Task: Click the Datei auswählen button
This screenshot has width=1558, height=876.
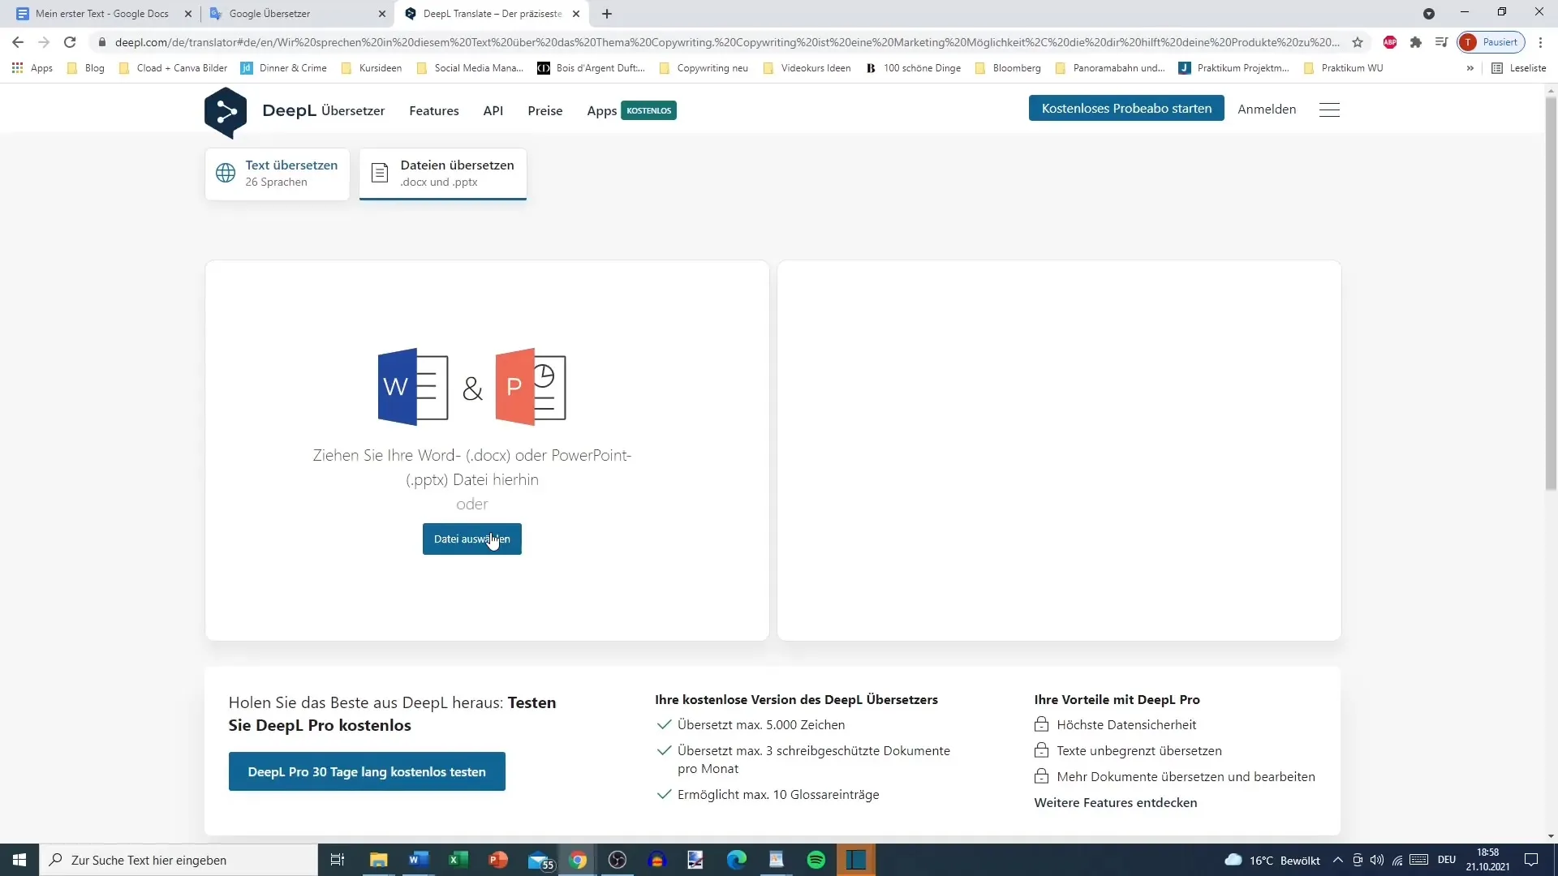Action: (472, 539)
